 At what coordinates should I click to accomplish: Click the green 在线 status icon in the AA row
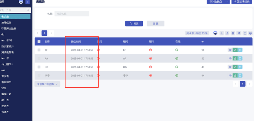click(x=177, y=58)
